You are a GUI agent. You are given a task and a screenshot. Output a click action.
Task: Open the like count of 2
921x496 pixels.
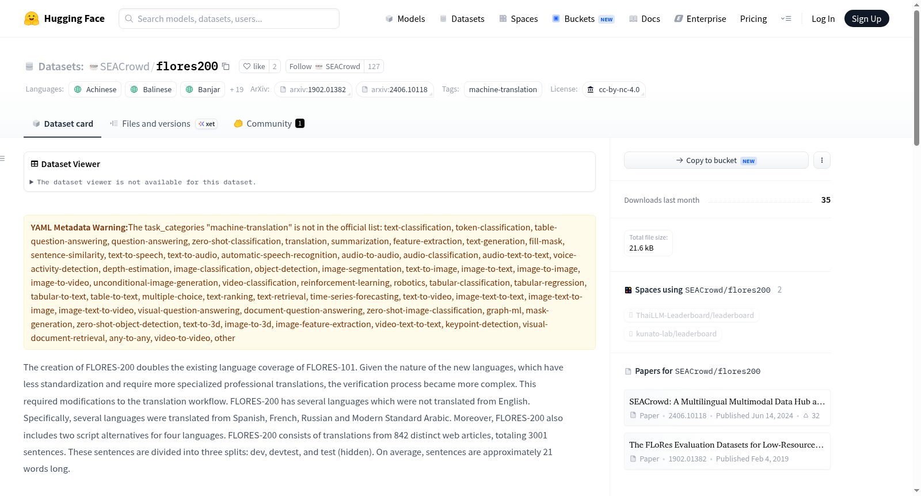click(275, 66)
